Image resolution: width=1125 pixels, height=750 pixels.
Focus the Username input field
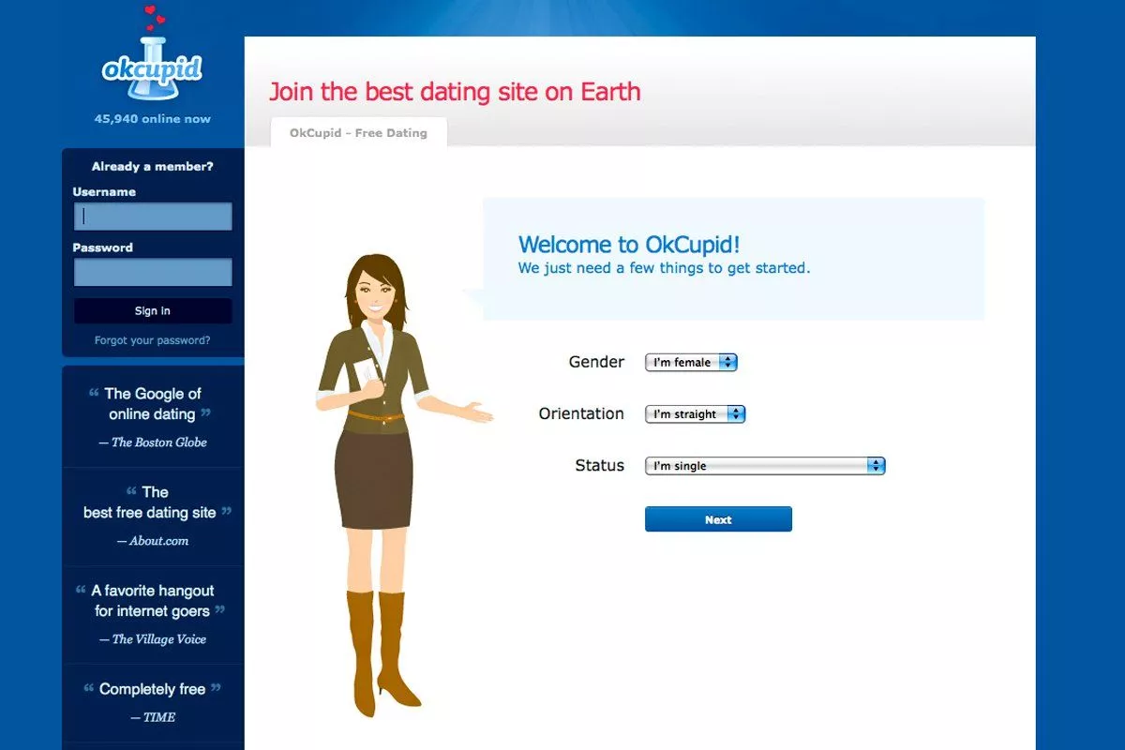point(153,217)
